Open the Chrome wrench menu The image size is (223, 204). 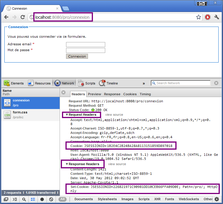(x=217, y=17)
